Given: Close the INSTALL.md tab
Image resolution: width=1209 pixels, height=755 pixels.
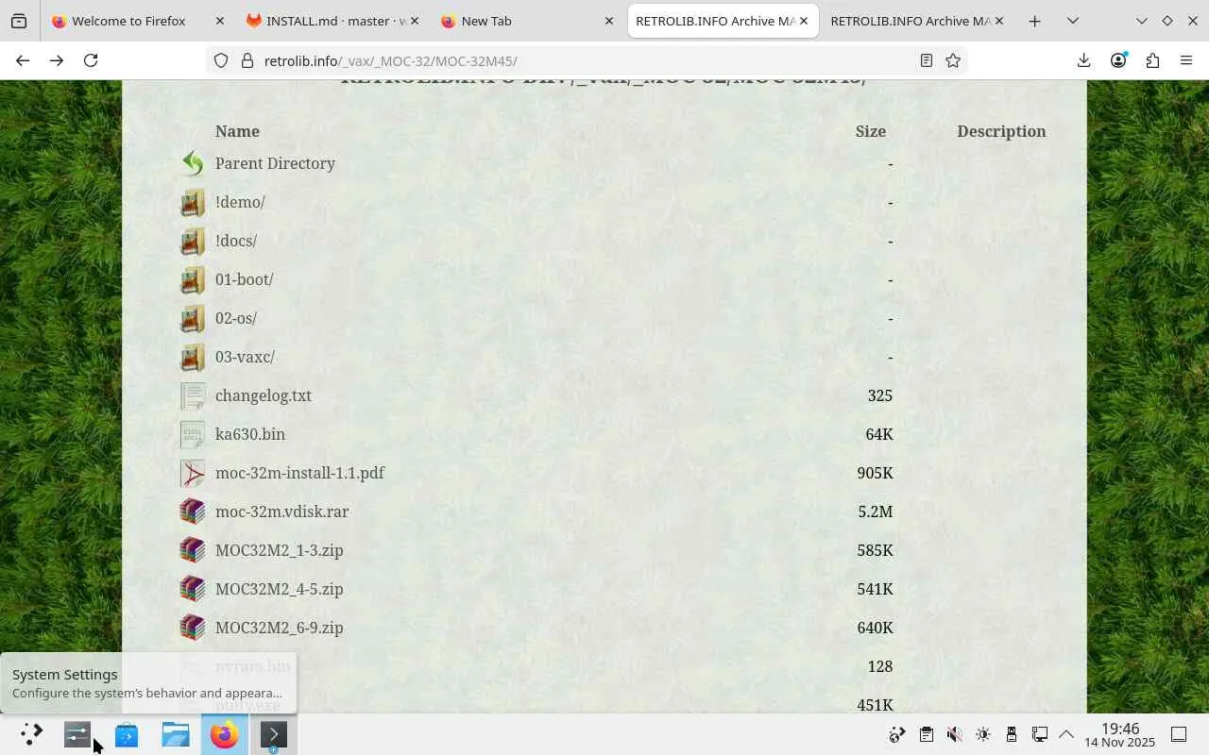Looking at the screenshot, I should [415, 21].
